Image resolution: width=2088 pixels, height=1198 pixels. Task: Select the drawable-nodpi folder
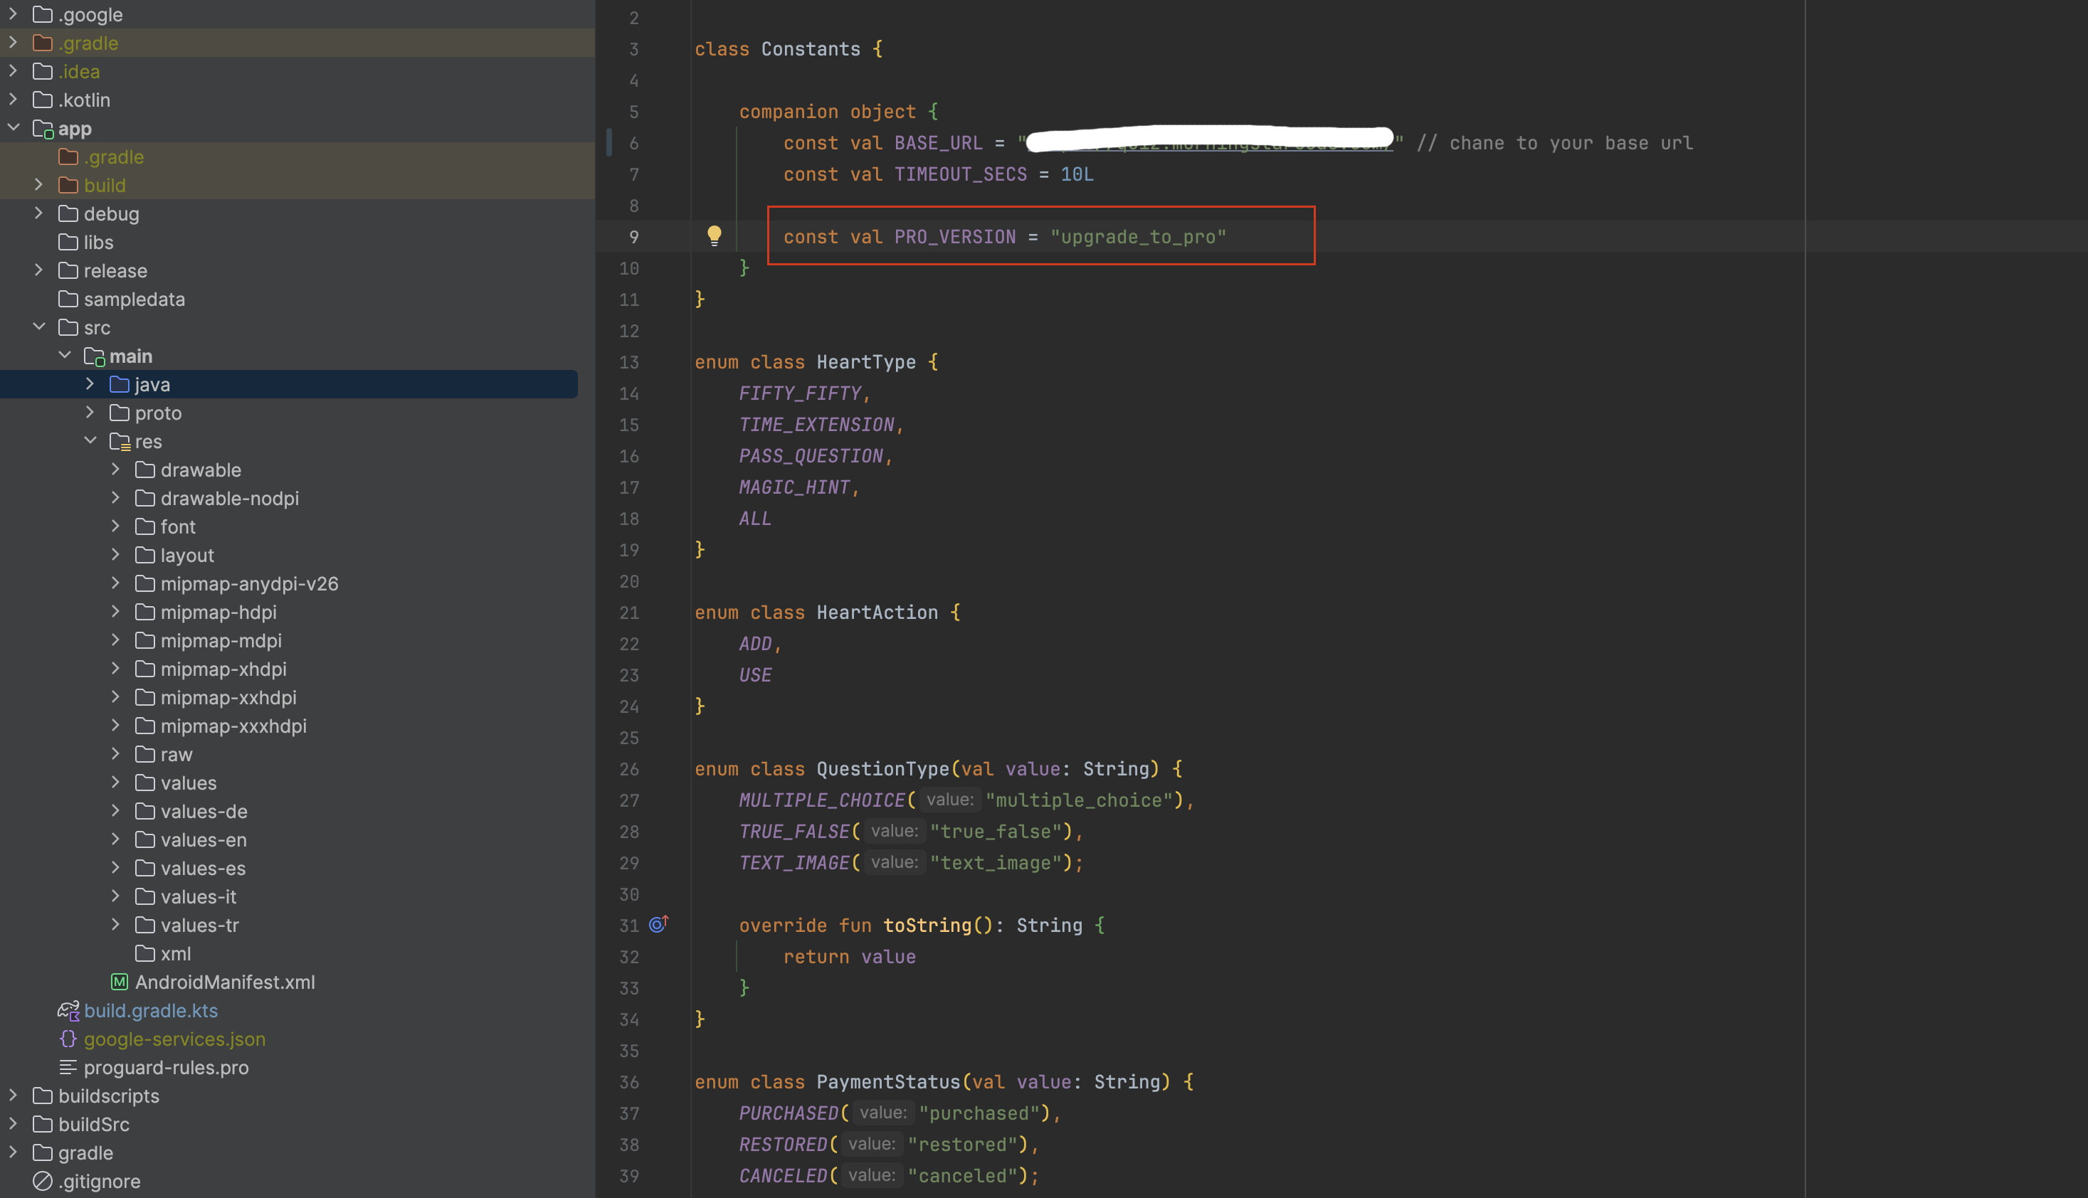tap(230, 498)
